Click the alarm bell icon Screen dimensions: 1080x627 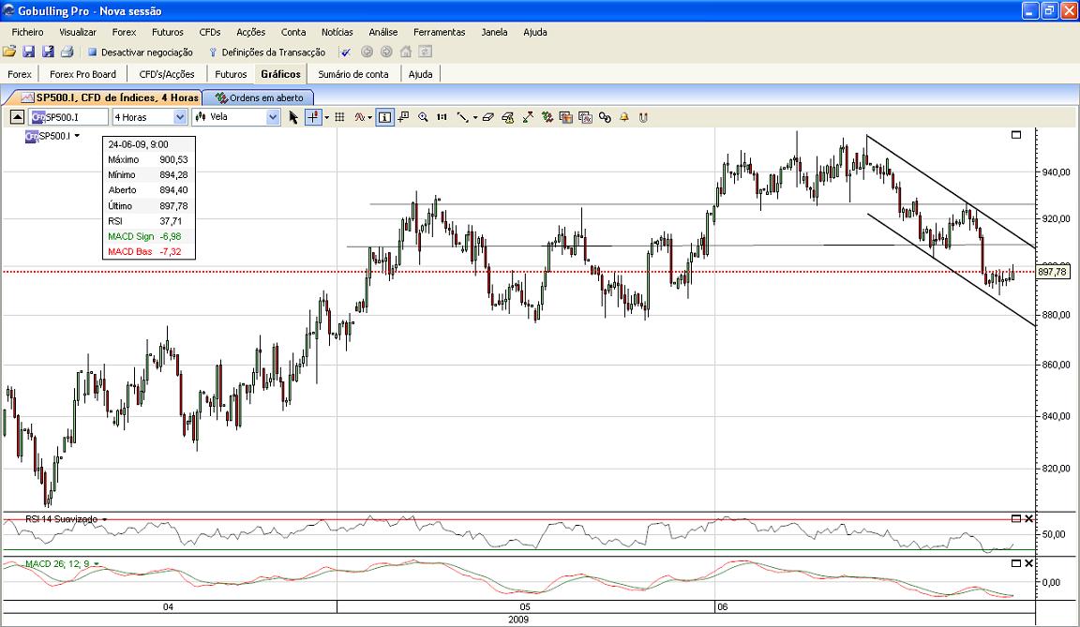(x=624, y=118)
